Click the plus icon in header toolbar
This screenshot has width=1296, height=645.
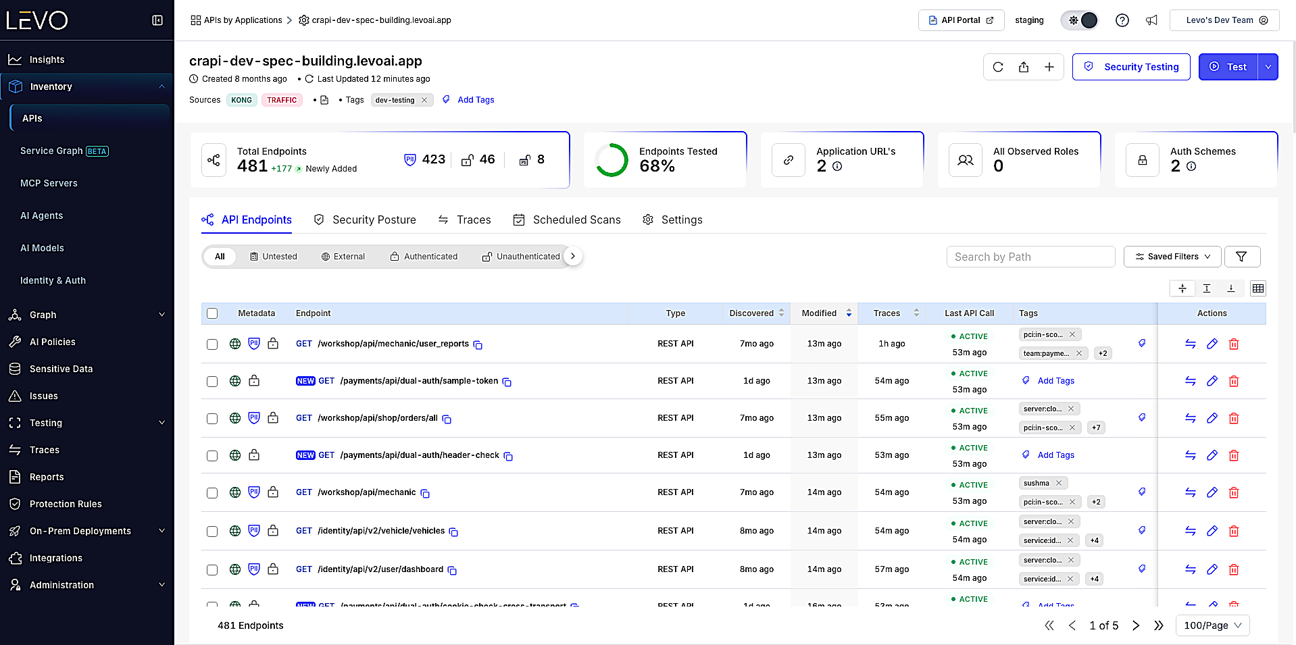1049,67
